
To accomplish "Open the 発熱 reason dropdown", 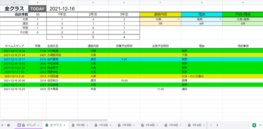I will point(220,19).
